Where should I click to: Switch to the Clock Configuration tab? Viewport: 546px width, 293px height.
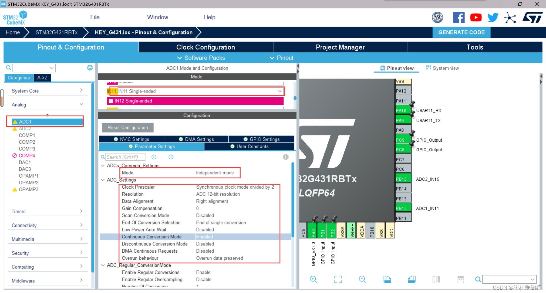(x=206, y=47)
